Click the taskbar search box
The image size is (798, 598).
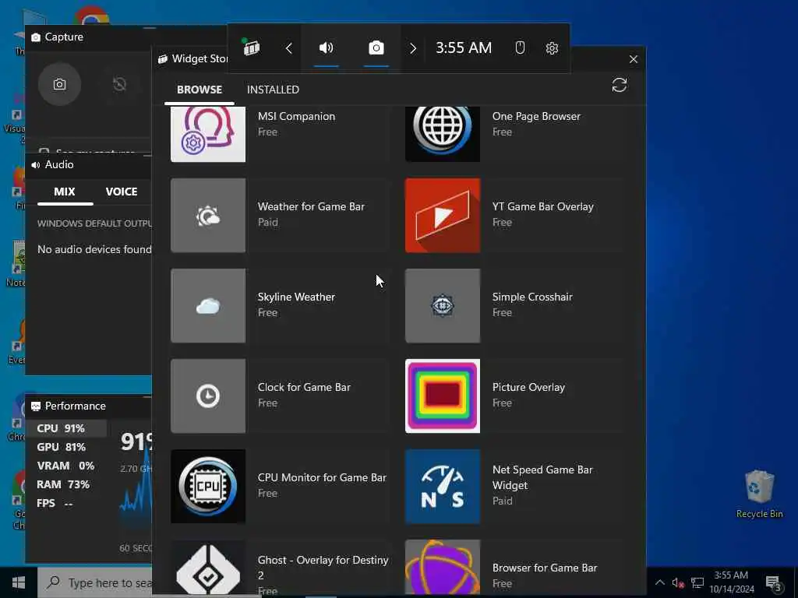point(95,582)
